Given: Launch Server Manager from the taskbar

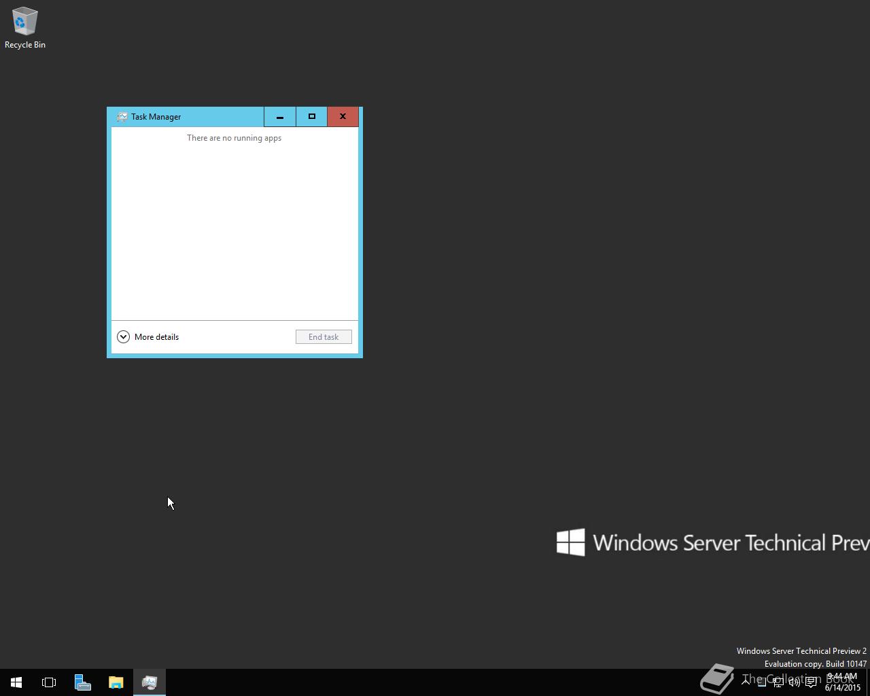Looking at the screenshot, I should coord(82,682).
